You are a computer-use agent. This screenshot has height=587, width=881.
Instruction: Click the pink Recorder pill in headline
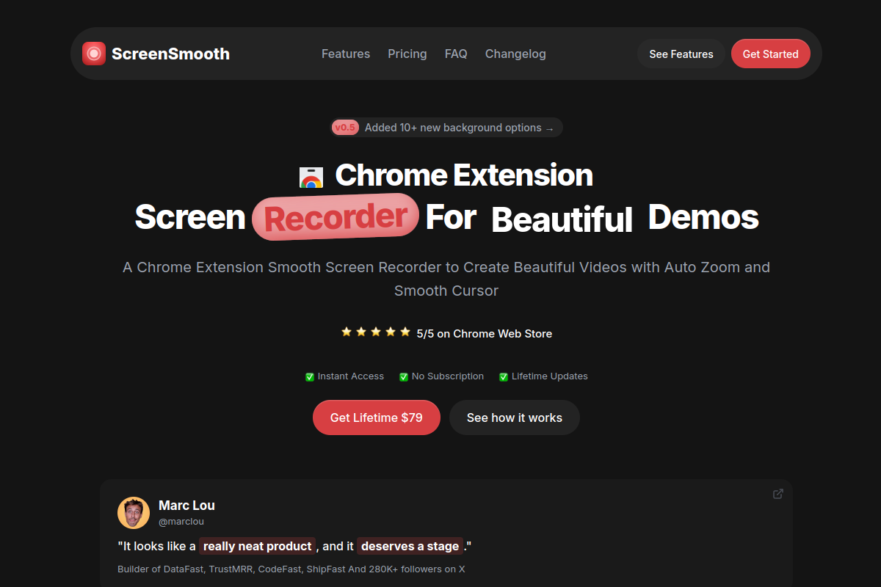[336, 217]
